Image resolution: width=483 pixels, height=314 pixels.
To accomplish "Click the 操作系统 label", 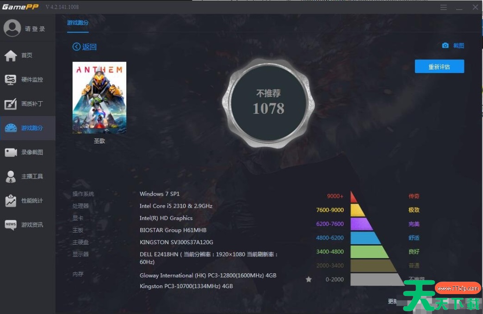I will point(83,194).
